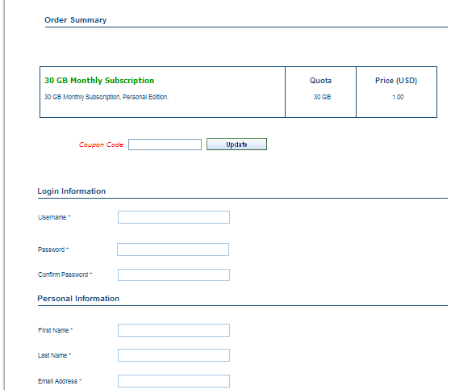
Task: Click the Personal Edition description text
Action: (106, 97)
